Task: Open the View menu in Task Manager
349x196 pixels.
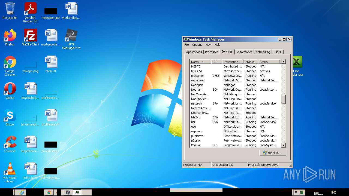Action: tap(208, 45)
